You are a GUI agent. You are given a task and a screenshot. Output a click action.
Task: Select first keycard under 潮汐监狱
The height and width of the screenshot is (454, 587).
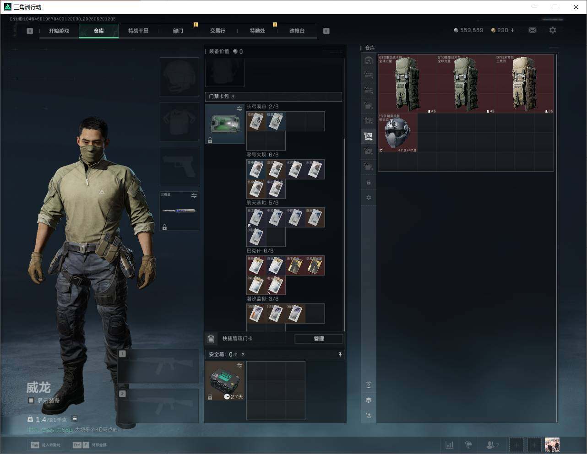(256, 313)
